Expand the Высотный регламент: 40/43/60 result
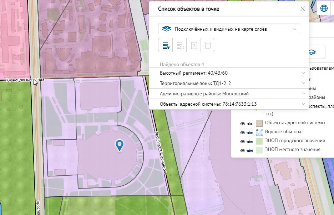This screenshot has height=215, width=334. click(x=229, y=73)
